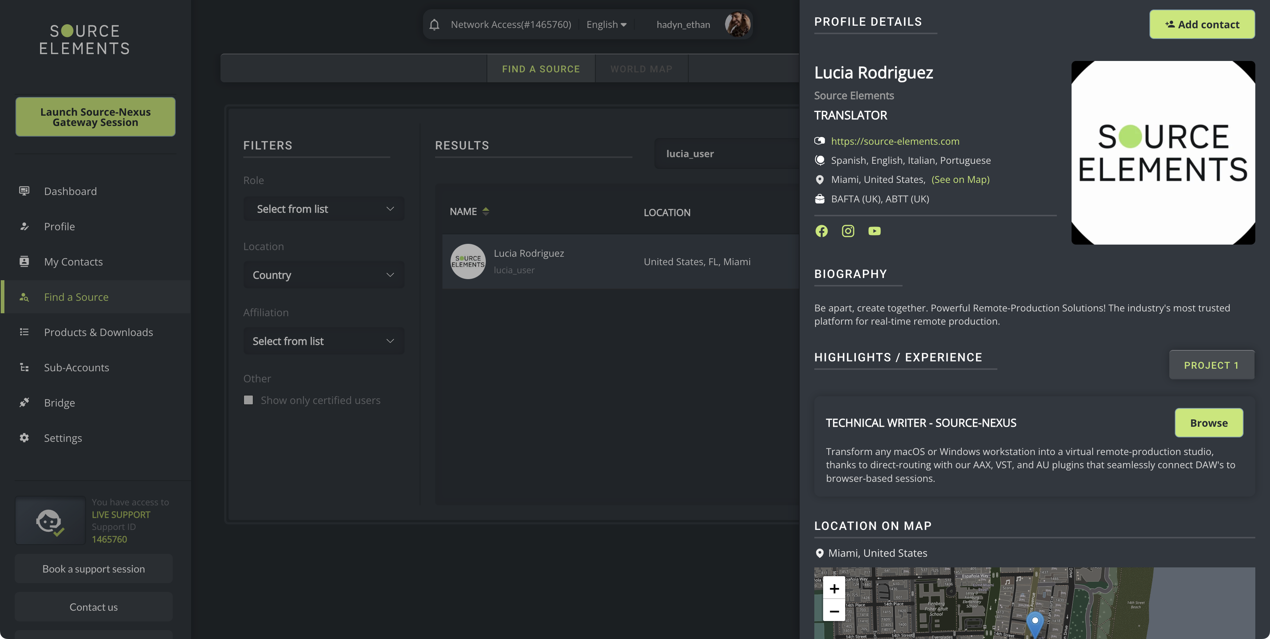
Task: Change language from English dropdown
Action: coord(606,25)
